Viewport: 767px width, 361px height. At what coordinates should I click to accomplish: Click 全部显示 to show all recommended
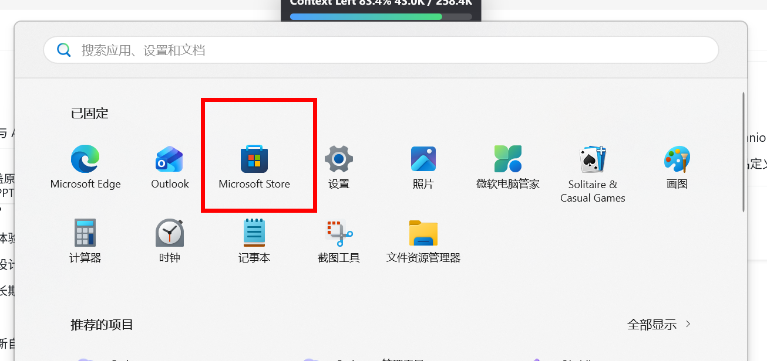point(659,324)
